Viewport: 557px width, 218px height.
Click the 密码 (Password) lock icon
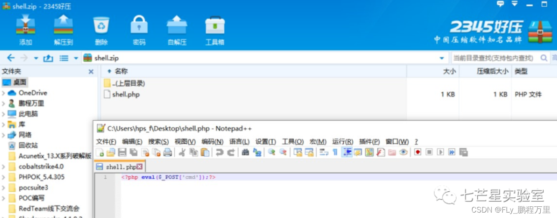pyautogui.click(x=139, y=29)
